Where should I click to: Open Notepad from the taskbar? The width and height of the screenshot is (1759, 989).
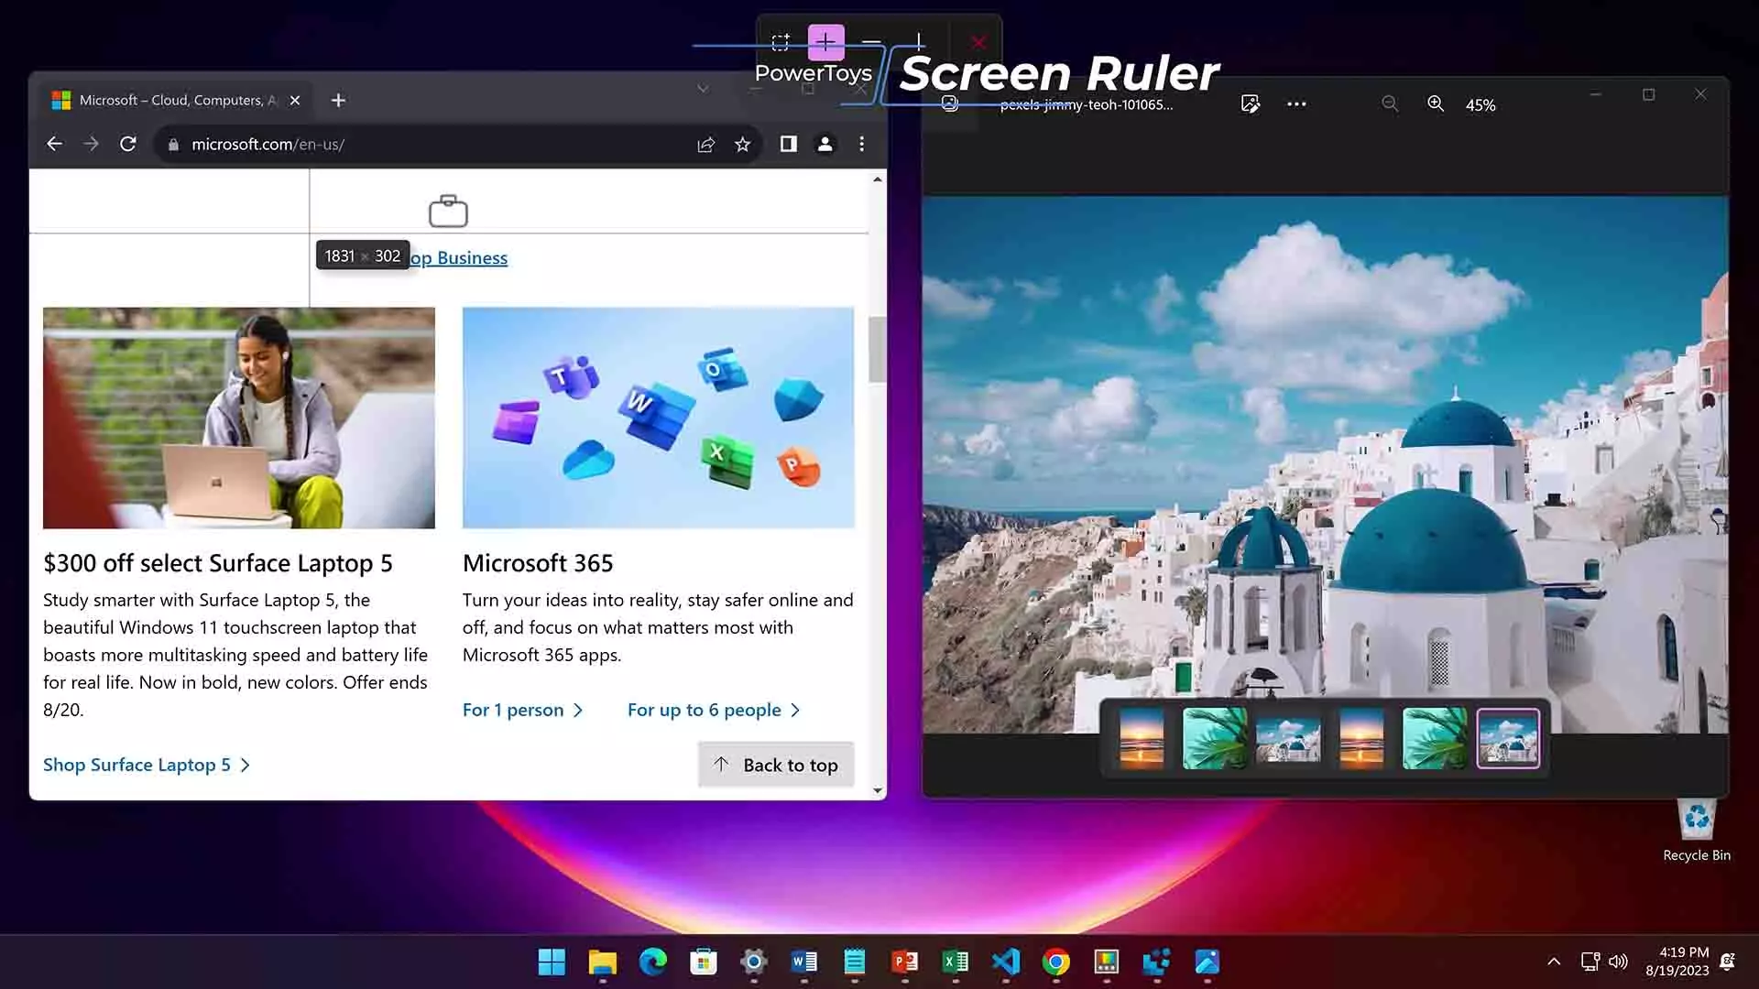tap(855, 962)
